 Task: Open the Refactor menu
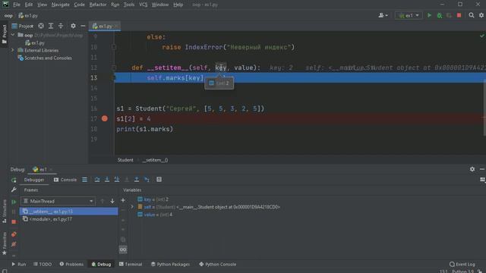click(98, 5)
